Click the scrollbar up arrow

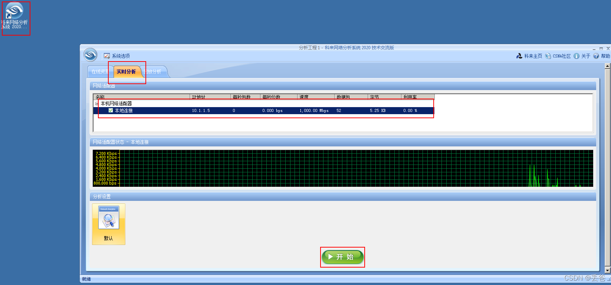pyautogui.click(x=607, y=66)
